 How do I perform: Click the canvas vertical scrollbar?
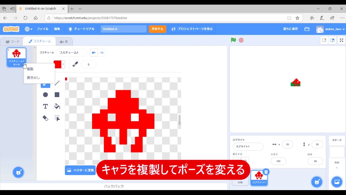point(179,120)
